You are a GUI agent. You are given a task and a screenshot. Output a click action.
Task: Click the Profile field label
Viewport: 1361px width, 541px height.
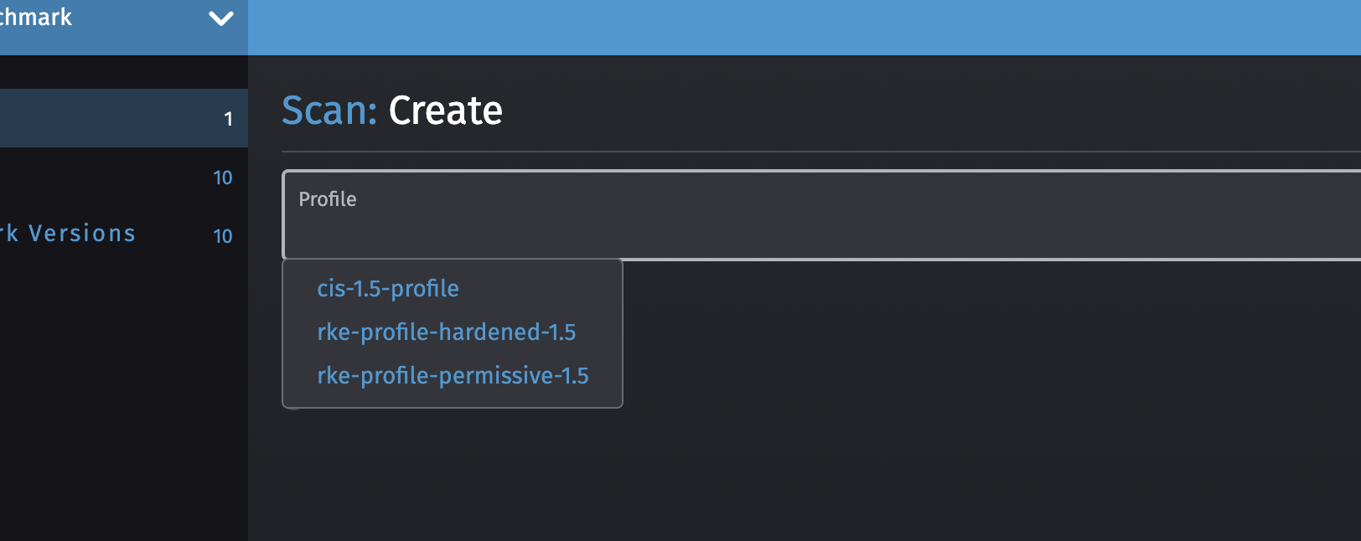pos(328,199)
